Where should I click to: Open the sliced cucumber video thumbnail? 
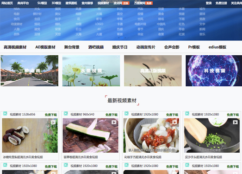coord(91,135)
